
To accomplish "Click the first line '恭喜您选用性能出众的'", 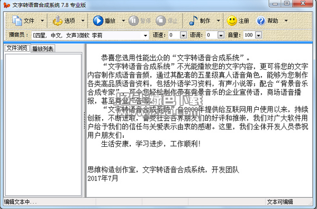I will click(x=175, y=58).
